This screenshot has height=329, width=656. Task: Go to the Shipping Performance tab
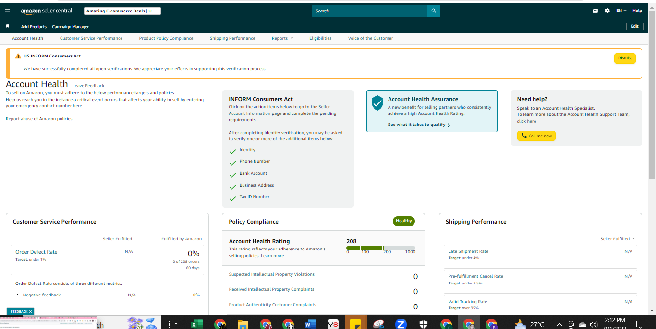232,38
